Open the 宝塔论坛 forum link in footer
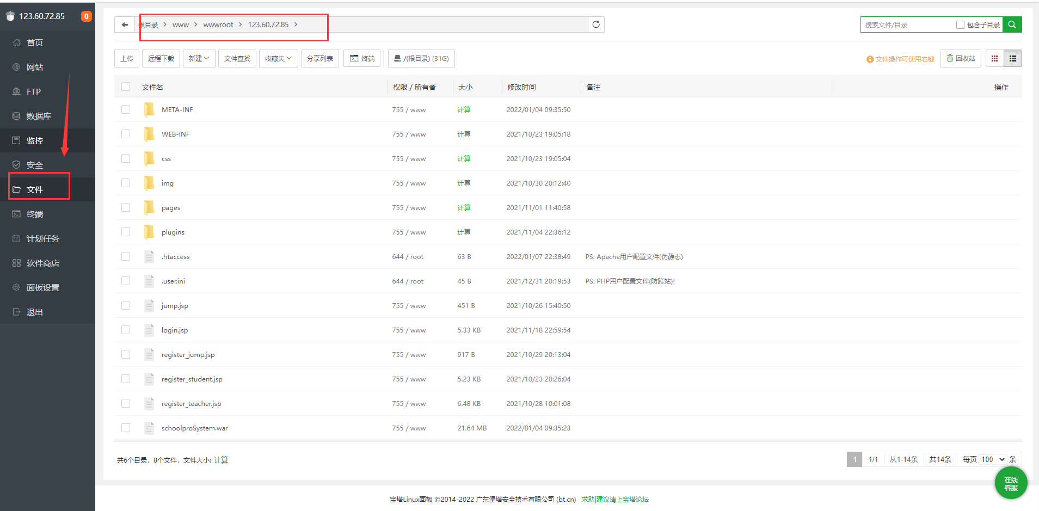Screen dimensions: 1039x511 click(615, 499)
